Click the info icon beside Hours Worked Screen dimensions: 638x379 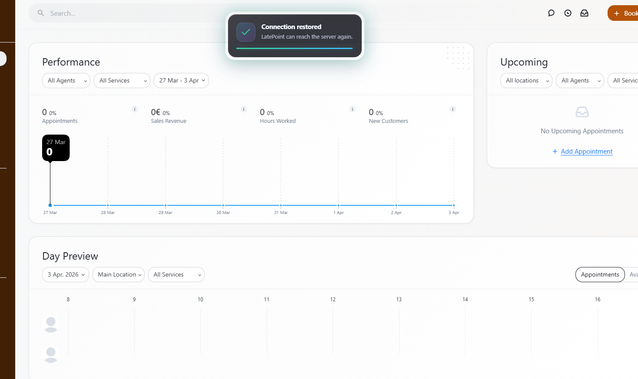pyautogui.click(x=353, y=109)
